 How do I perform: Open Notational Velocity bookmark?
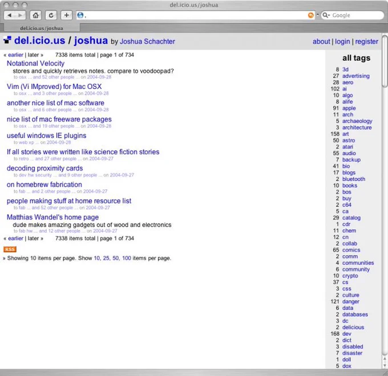click(35, 63)
